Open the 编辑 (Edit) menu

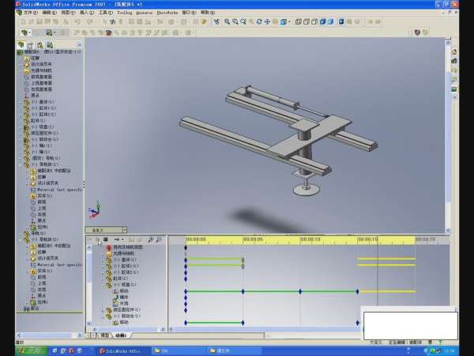pos(49,13)
